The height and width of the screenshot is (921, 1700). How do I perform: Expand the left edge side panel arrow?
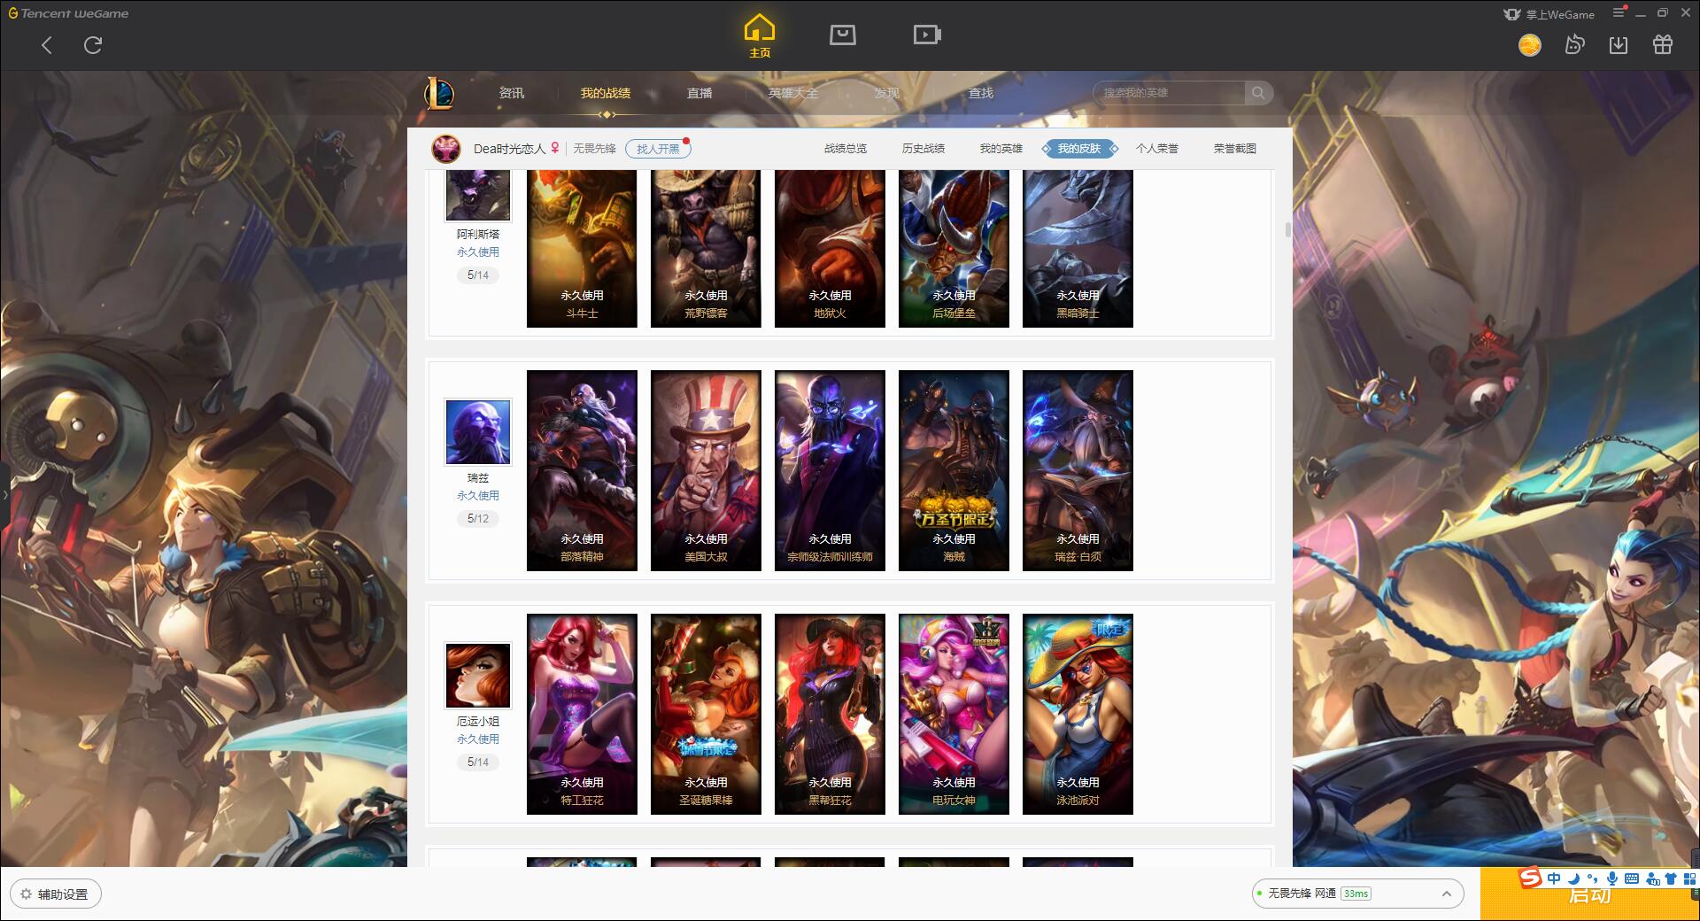4,494
